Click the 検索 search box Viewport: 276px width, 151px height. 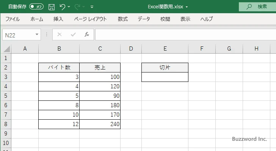pyautogui.click(x=257, y=7)
